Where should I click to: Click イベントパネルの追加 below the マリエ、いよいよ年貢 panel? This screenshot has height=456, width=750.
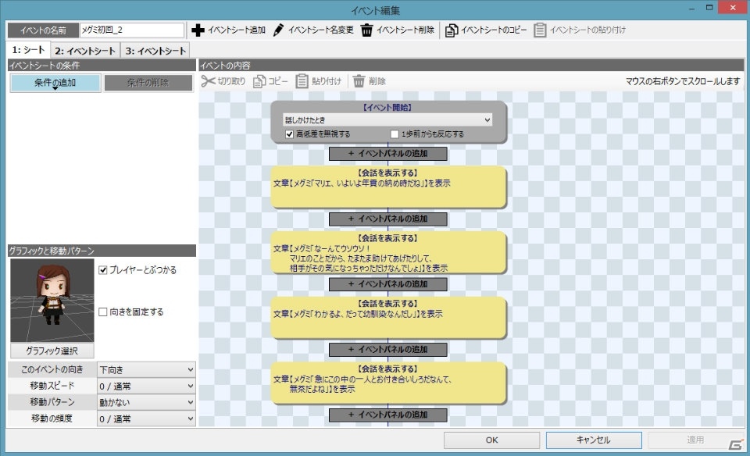tap(388, 219)
